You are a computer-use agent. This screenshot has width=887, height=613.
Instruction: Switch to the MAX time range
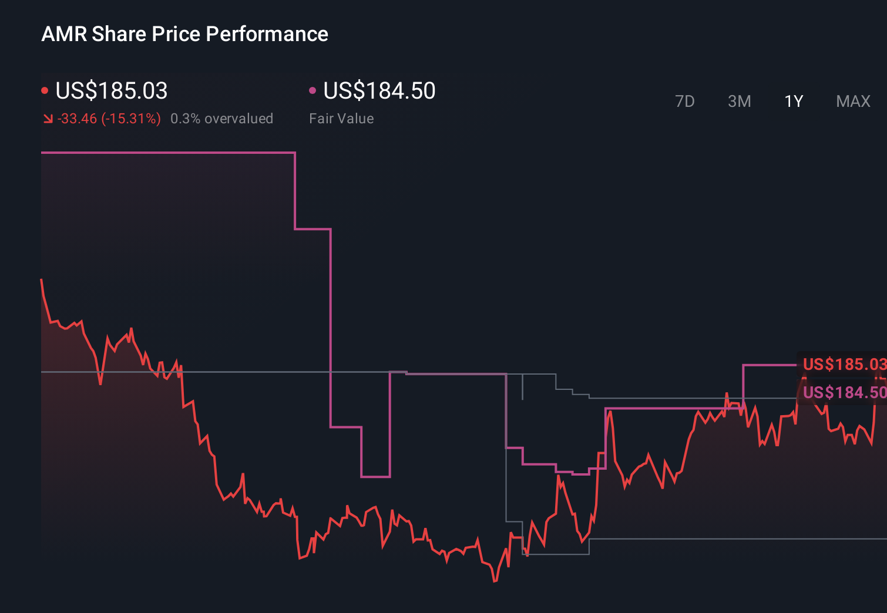[852, 101]
